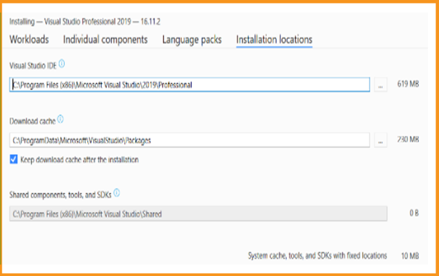The height and width of the screenshot is (276, 439).
Task: Uncheck Keep download cache after the installation
Action: pos(13,159)
